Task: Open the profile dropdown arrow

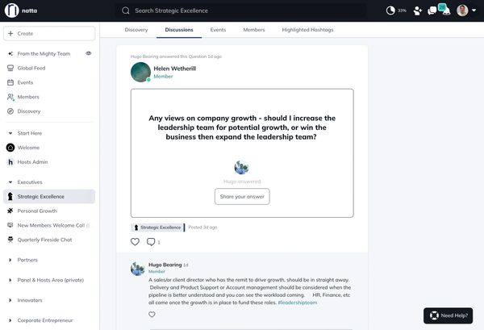Action: [x=474, y=10]
